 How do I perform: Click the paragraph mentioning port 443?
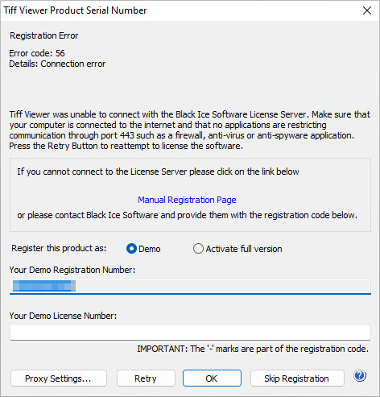189,130
